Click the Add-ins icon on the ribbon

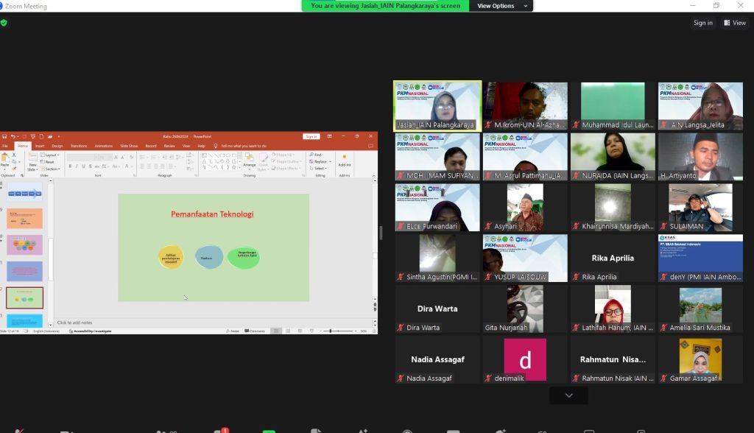tap(345, 161)
